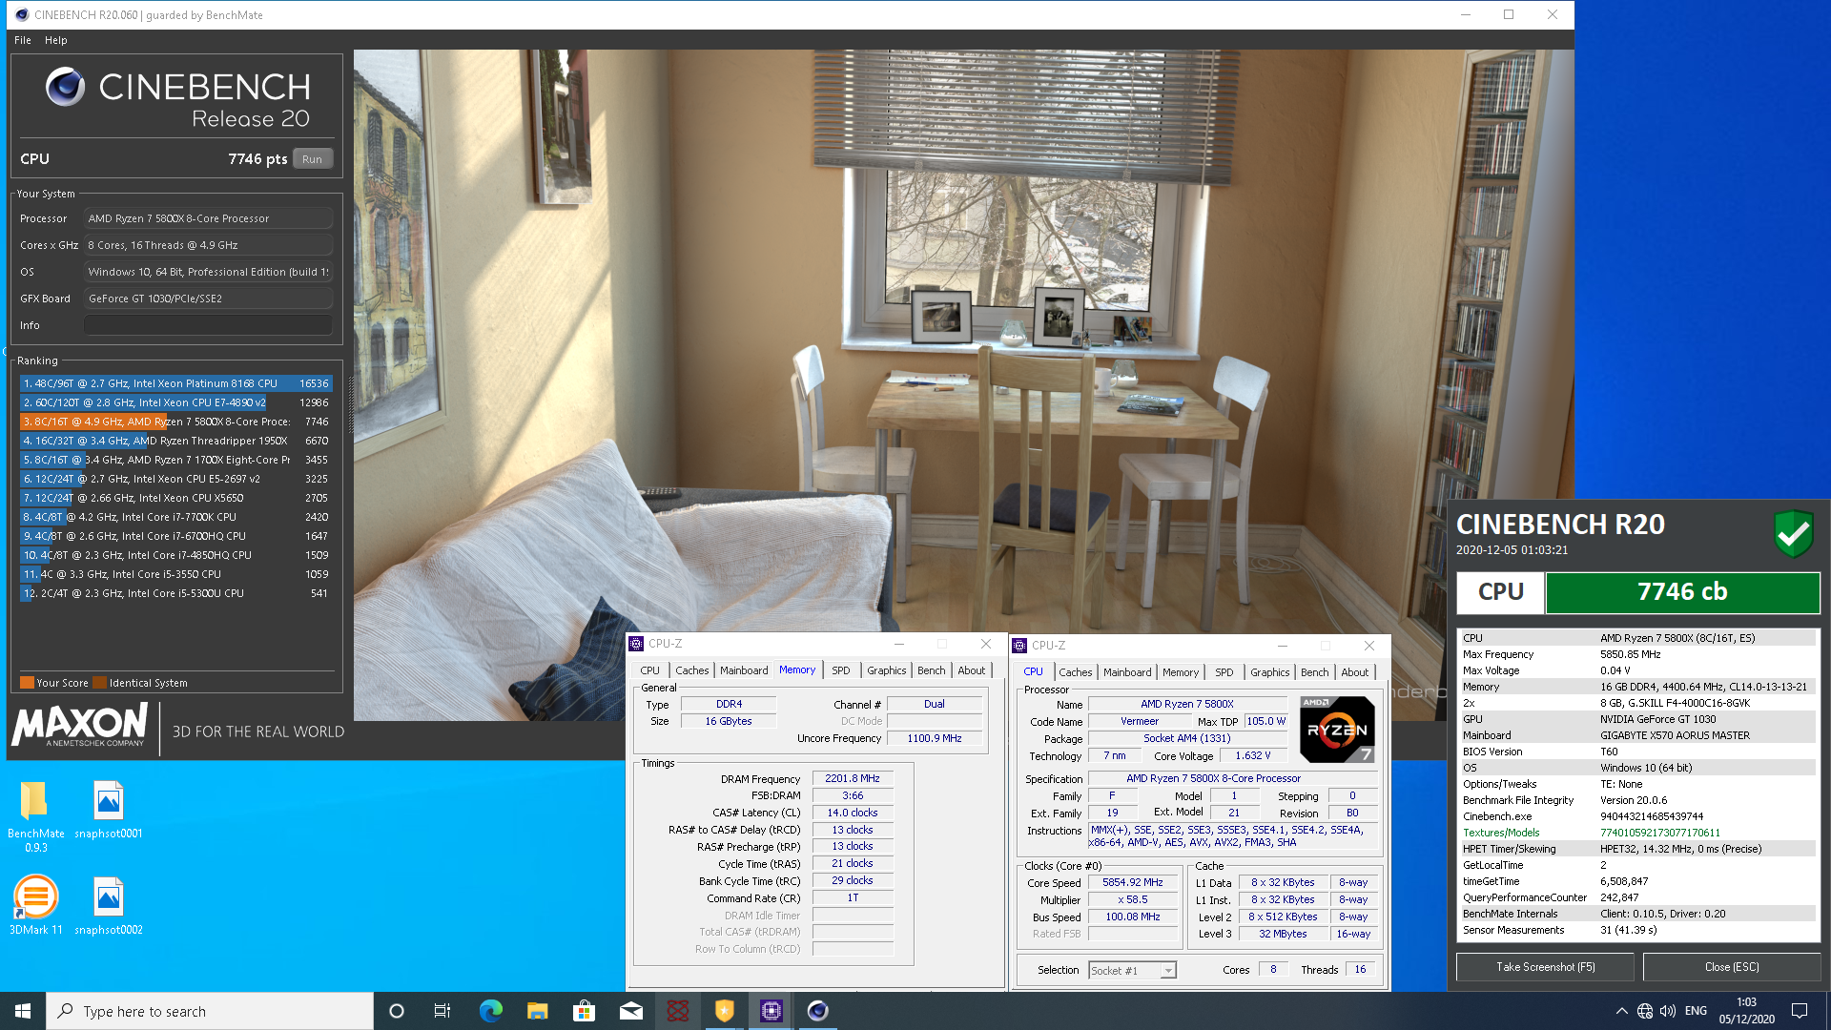Open the Mainboard tab in the right CPU-Z window

(x=1127, y=672)
